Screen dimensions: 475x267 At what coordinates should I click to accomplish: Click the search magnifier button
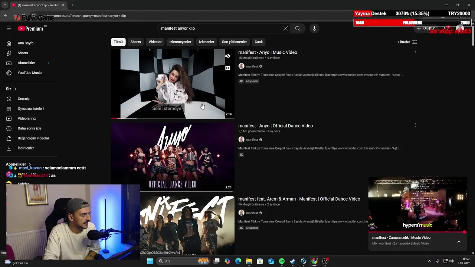[297, 29]
